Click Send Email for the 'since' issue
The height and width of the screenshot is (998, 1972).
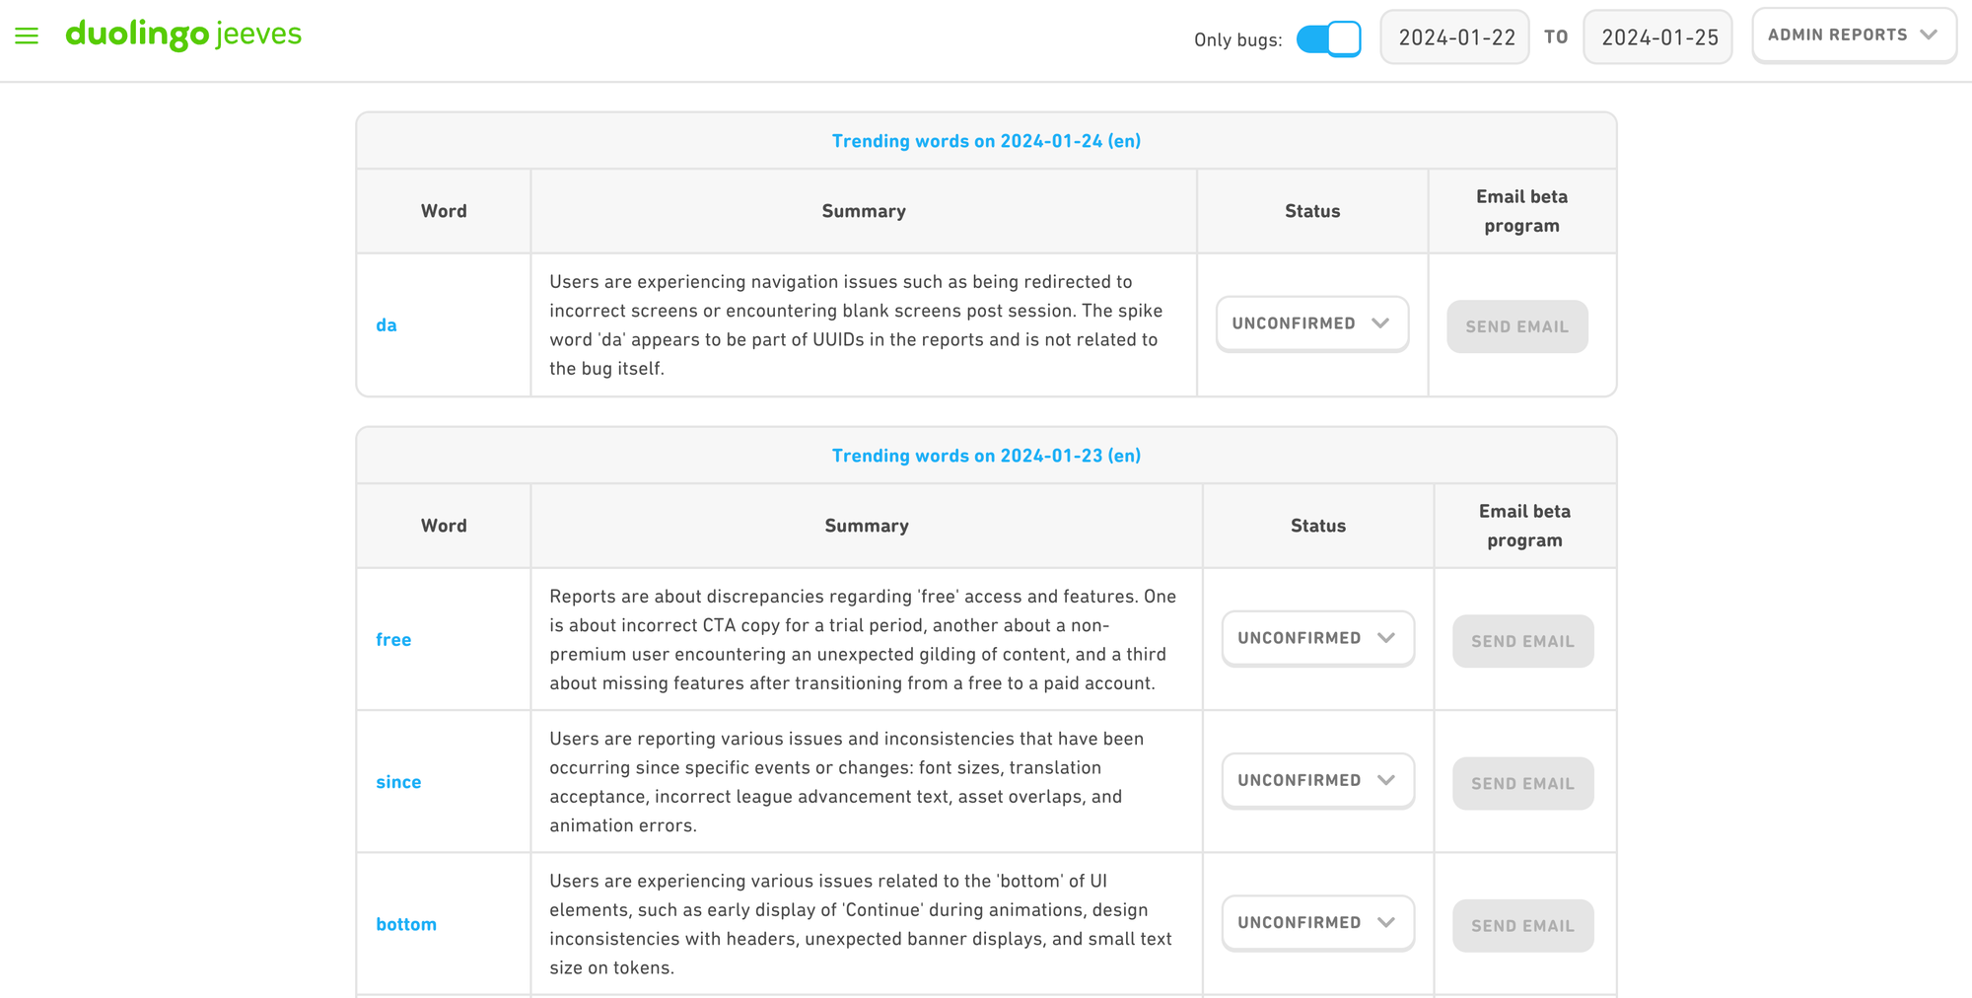1522,783
